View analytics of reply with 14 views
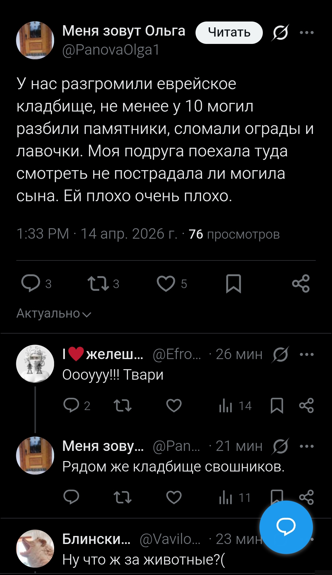Image resolution: width=332 pixels, height=575 pixels. pyautogui.click(x=235, y=406)
